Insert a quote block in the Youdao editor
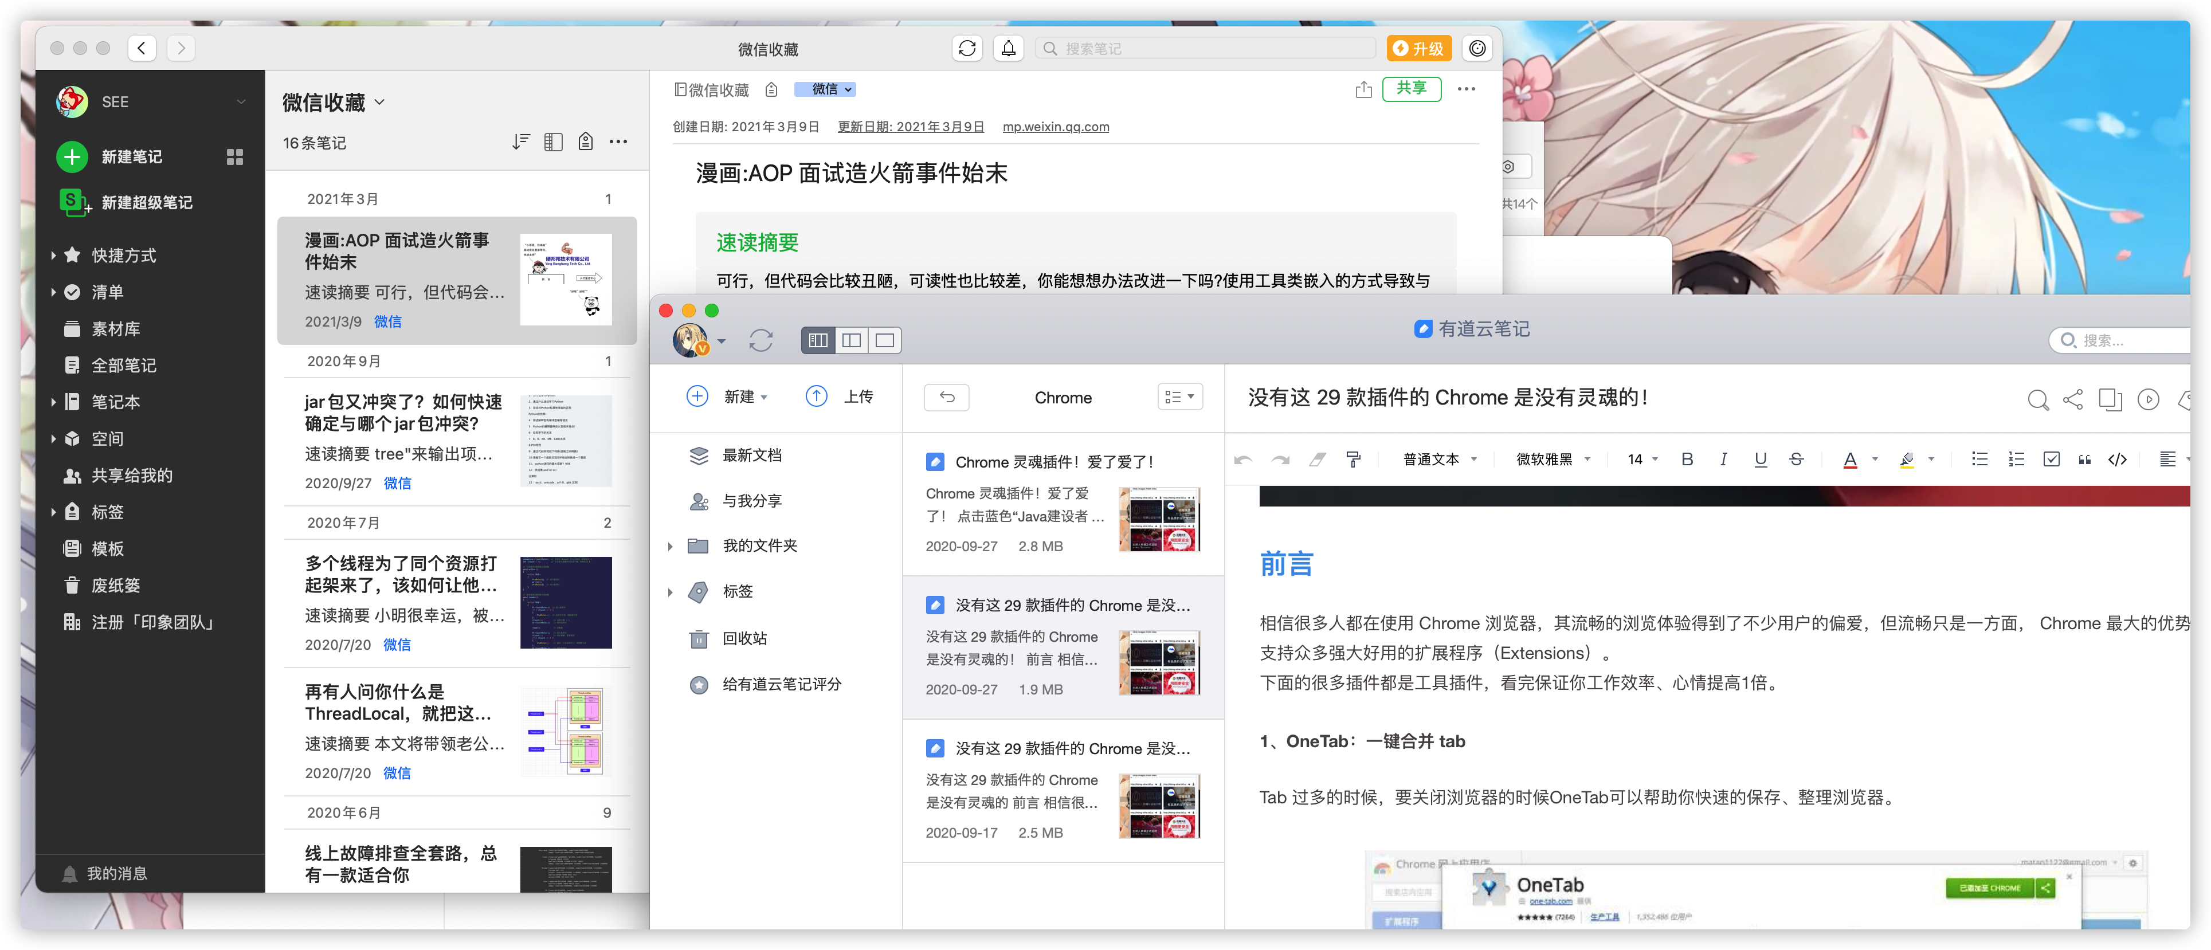This screenshot has width=2211, height=950. tap(2084, 460)
